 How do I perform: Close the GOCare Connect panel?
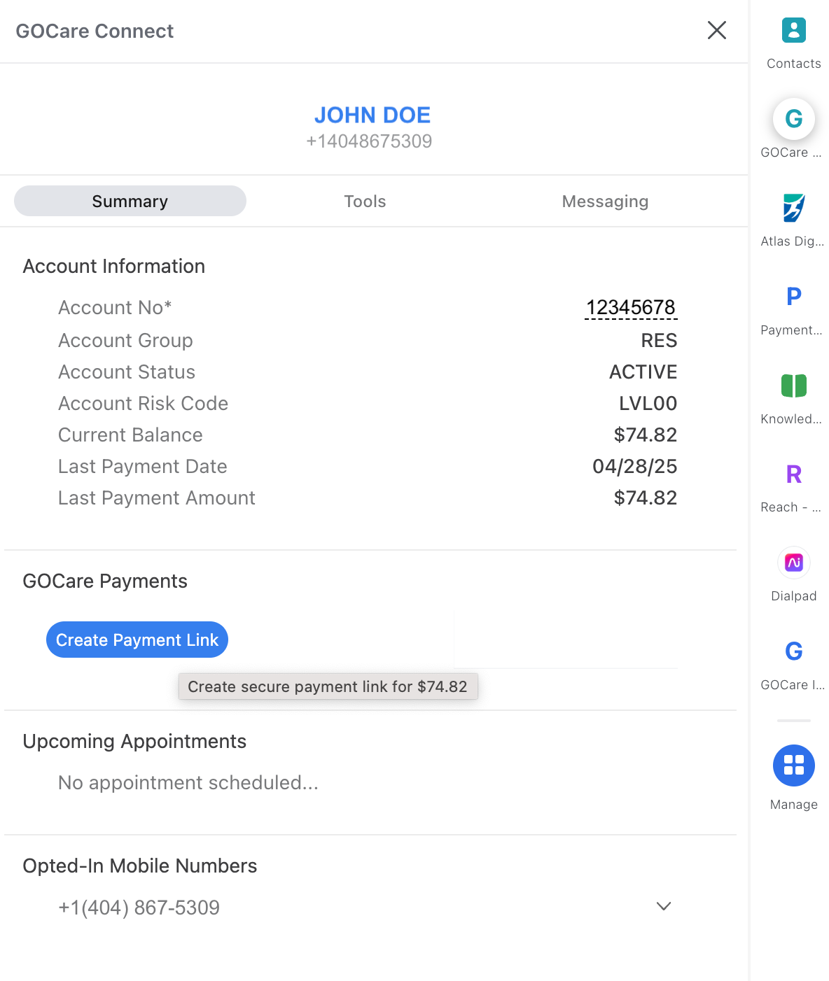click(716, 30)
